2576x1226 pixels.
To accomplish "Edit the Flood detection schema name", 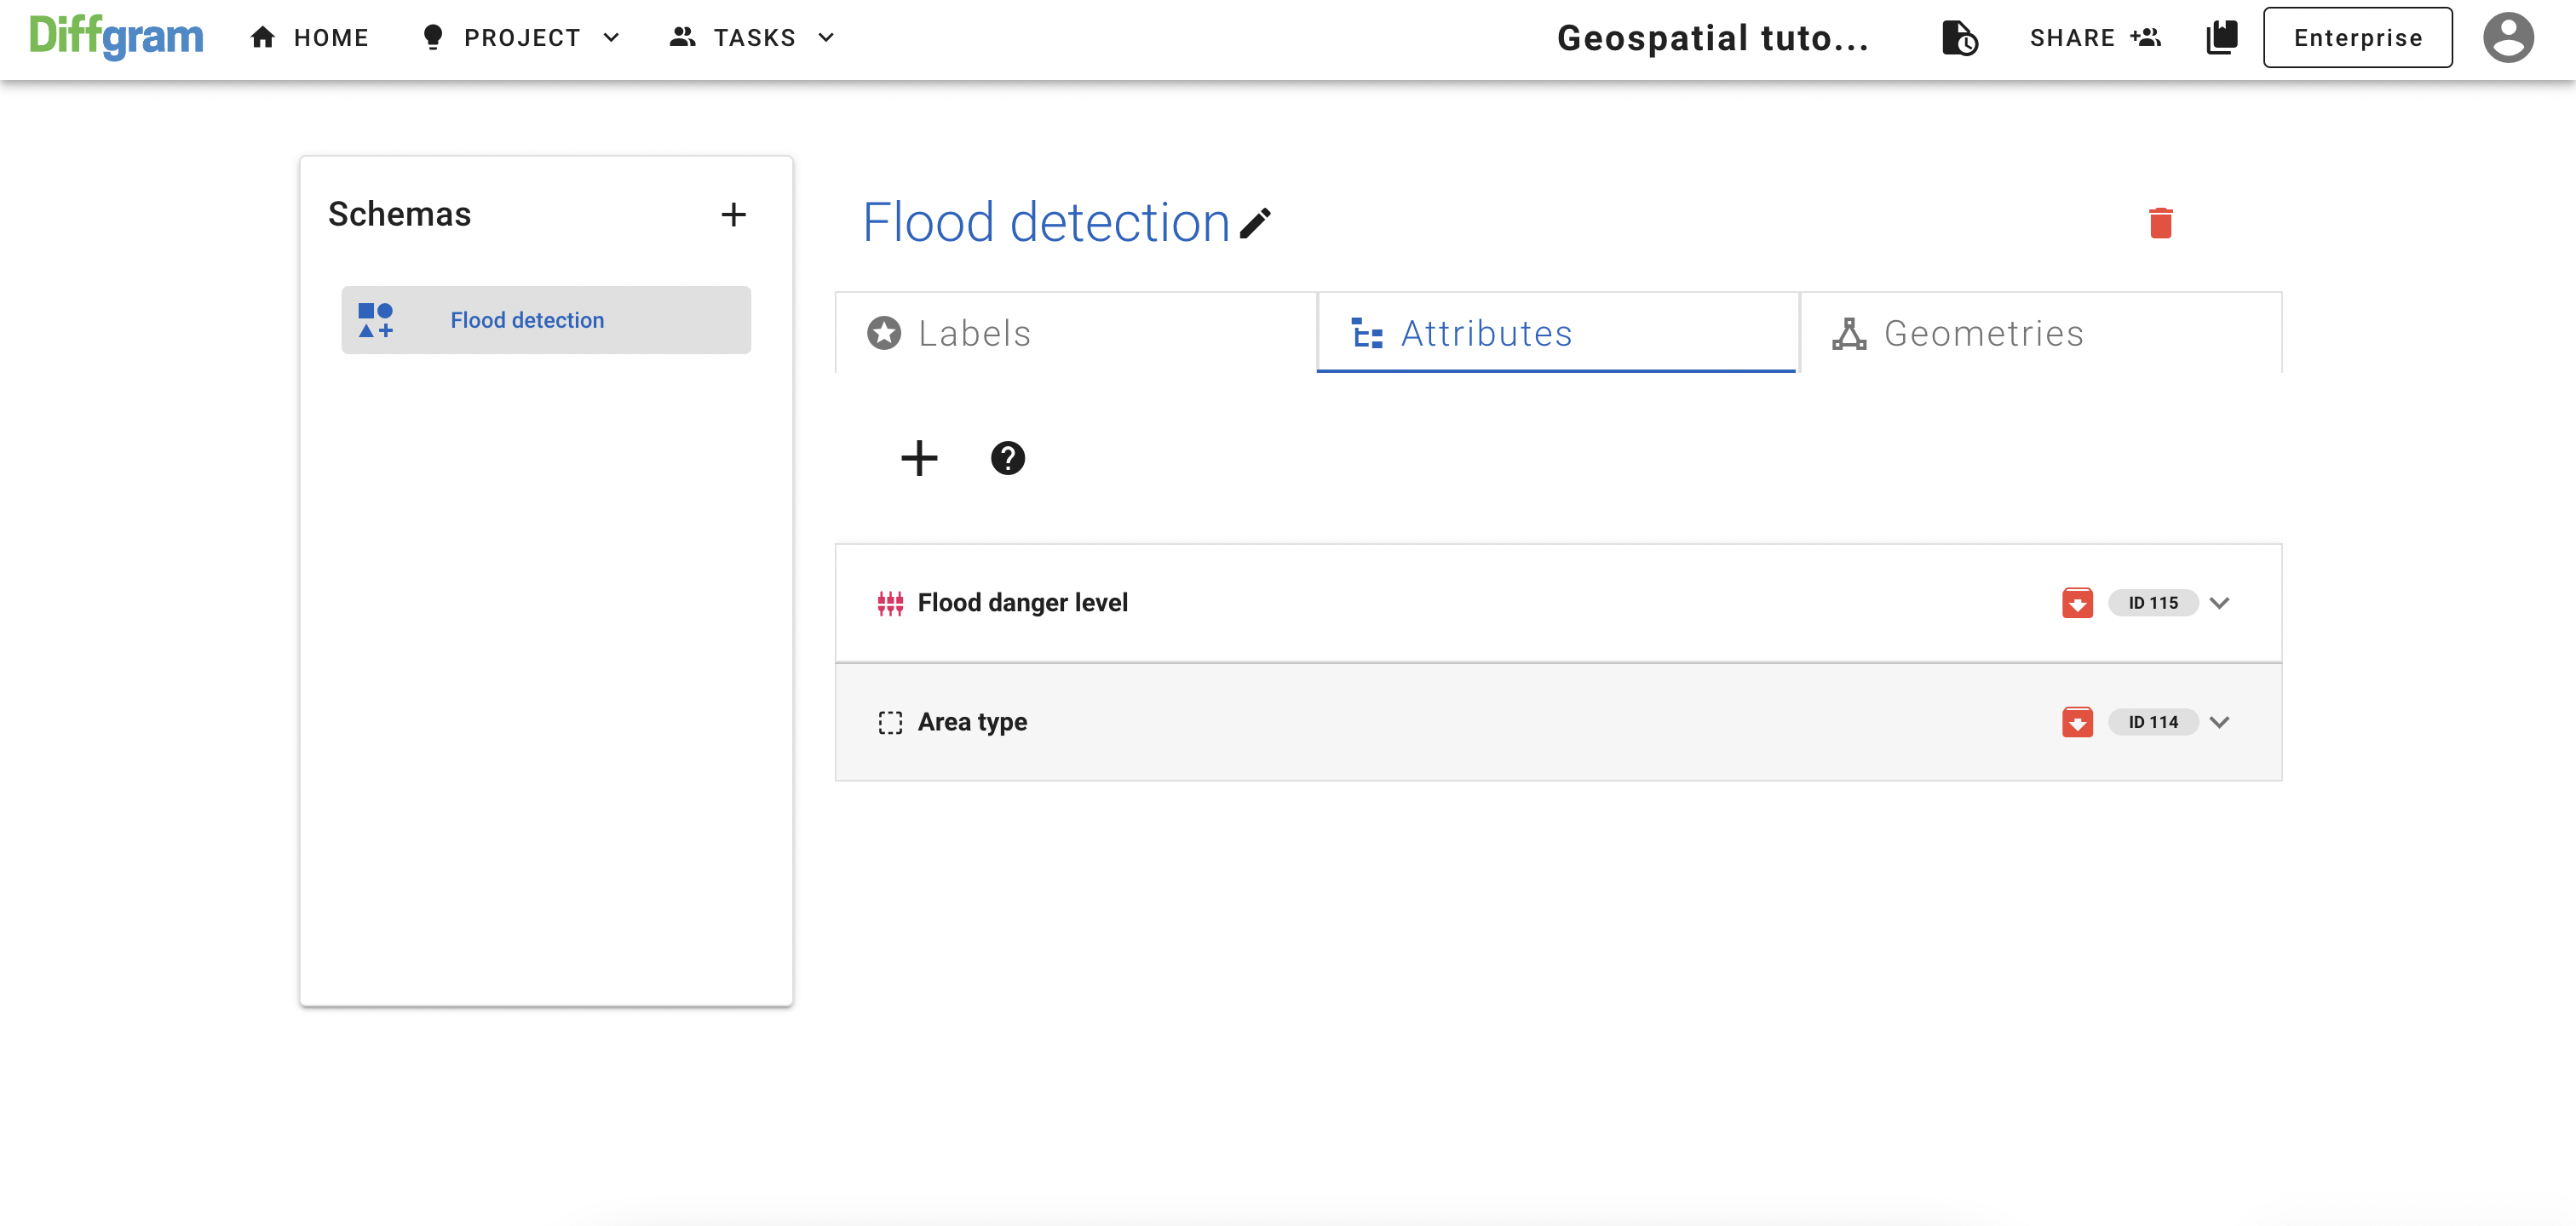I will 1255,223.
